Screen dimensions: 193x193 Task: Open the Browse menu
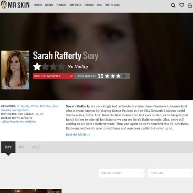coord(49,5)
